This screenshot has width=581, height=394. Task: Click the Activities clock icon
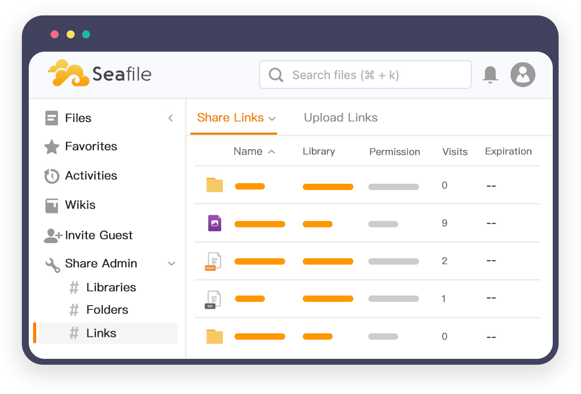(x=52, y=176)
